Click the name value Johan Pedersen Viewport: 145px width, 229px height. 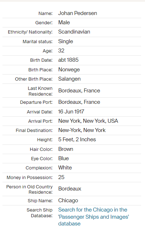77,13
